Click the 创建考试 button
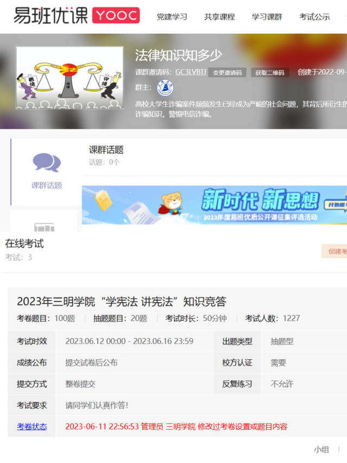Screen dimensions: 347x463 (x=336, y=251)
